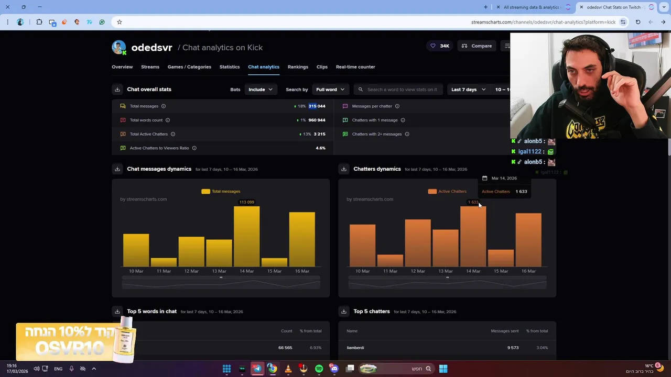
Task: Click the chatters chart range slider
Action: point(447,284)
